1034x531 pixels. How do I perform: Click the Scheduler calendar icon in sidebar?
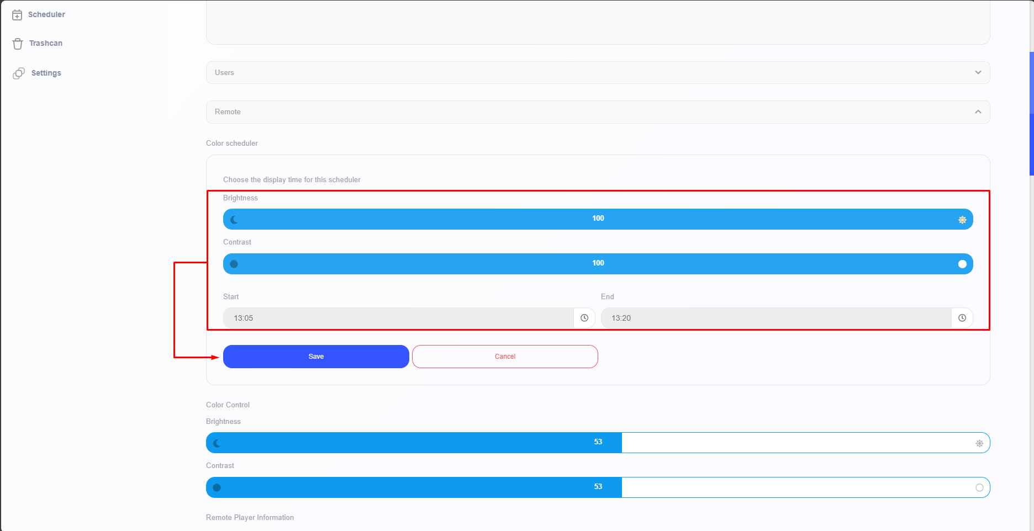pos(17,15)
